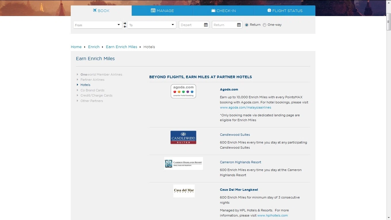Visit the www.hplhotels.com link
Viewport: 391px width, 220px height.
[x=273, y=215]
